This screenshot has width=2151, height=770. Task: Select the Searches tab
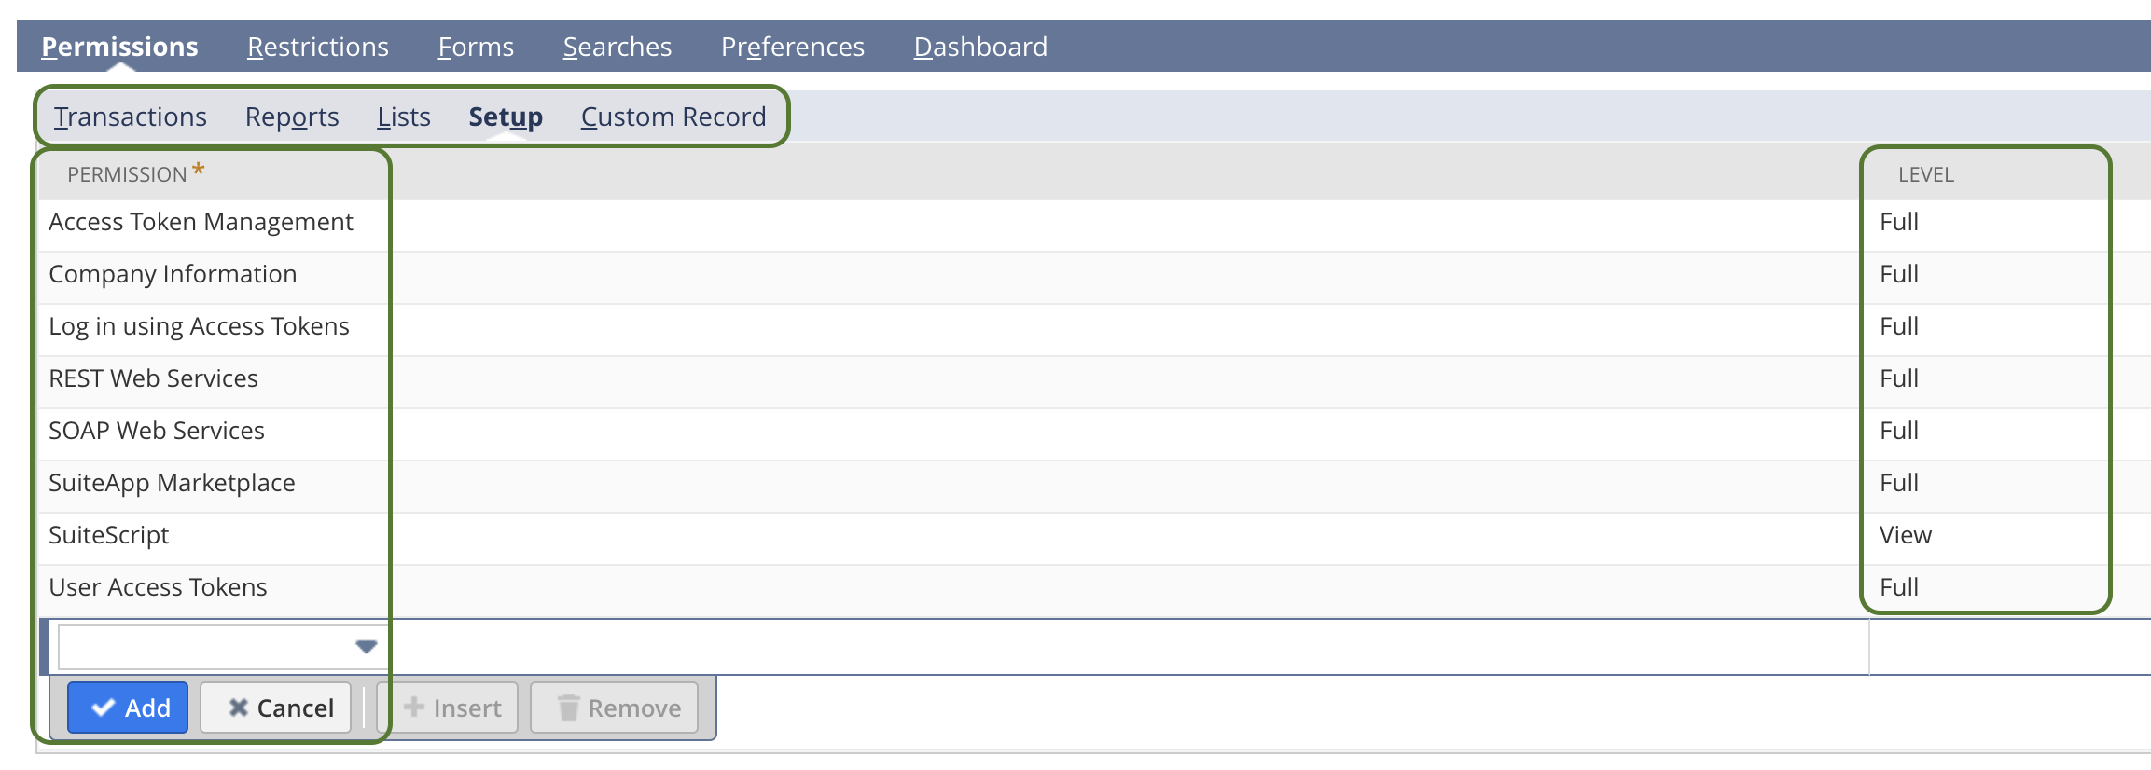pyautogui.click(x=617, y=46)
